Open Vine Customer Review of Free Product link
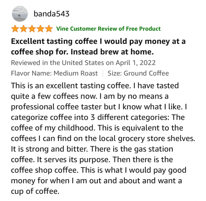The image size is (206, 201). click(x=109, y=29)
